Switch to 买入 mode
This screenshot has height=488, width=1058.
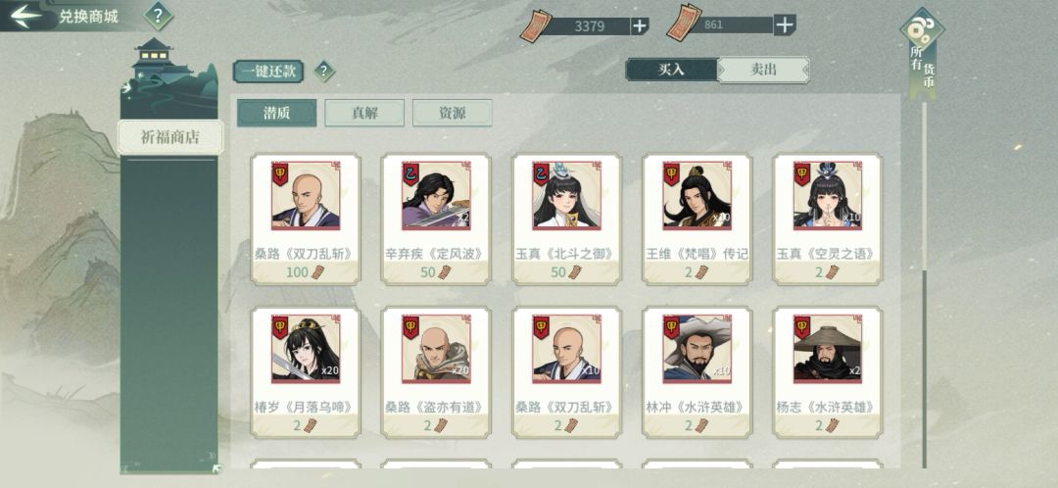[671, 70]
